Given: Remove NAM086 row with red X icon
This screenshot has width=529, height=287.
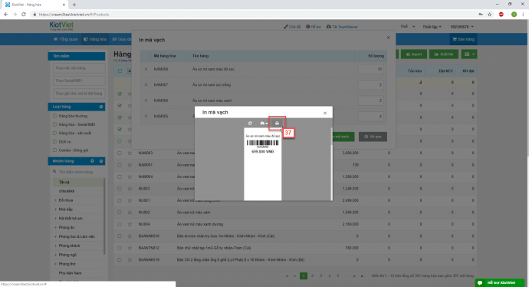Looking at the screenshot, I should click(x=146, y=101).
